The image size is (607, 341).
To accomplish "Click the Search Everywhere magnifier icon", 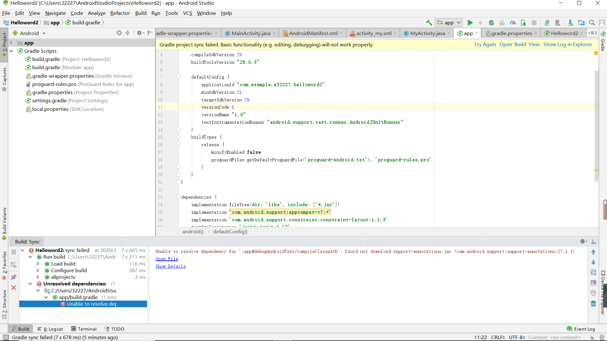I will click(592, 23).
